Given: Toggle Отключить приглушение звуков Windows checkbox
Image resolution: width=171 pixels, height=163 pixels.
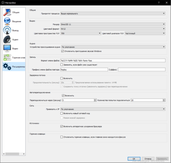Looking at the screenshot, I should (63, 51).
